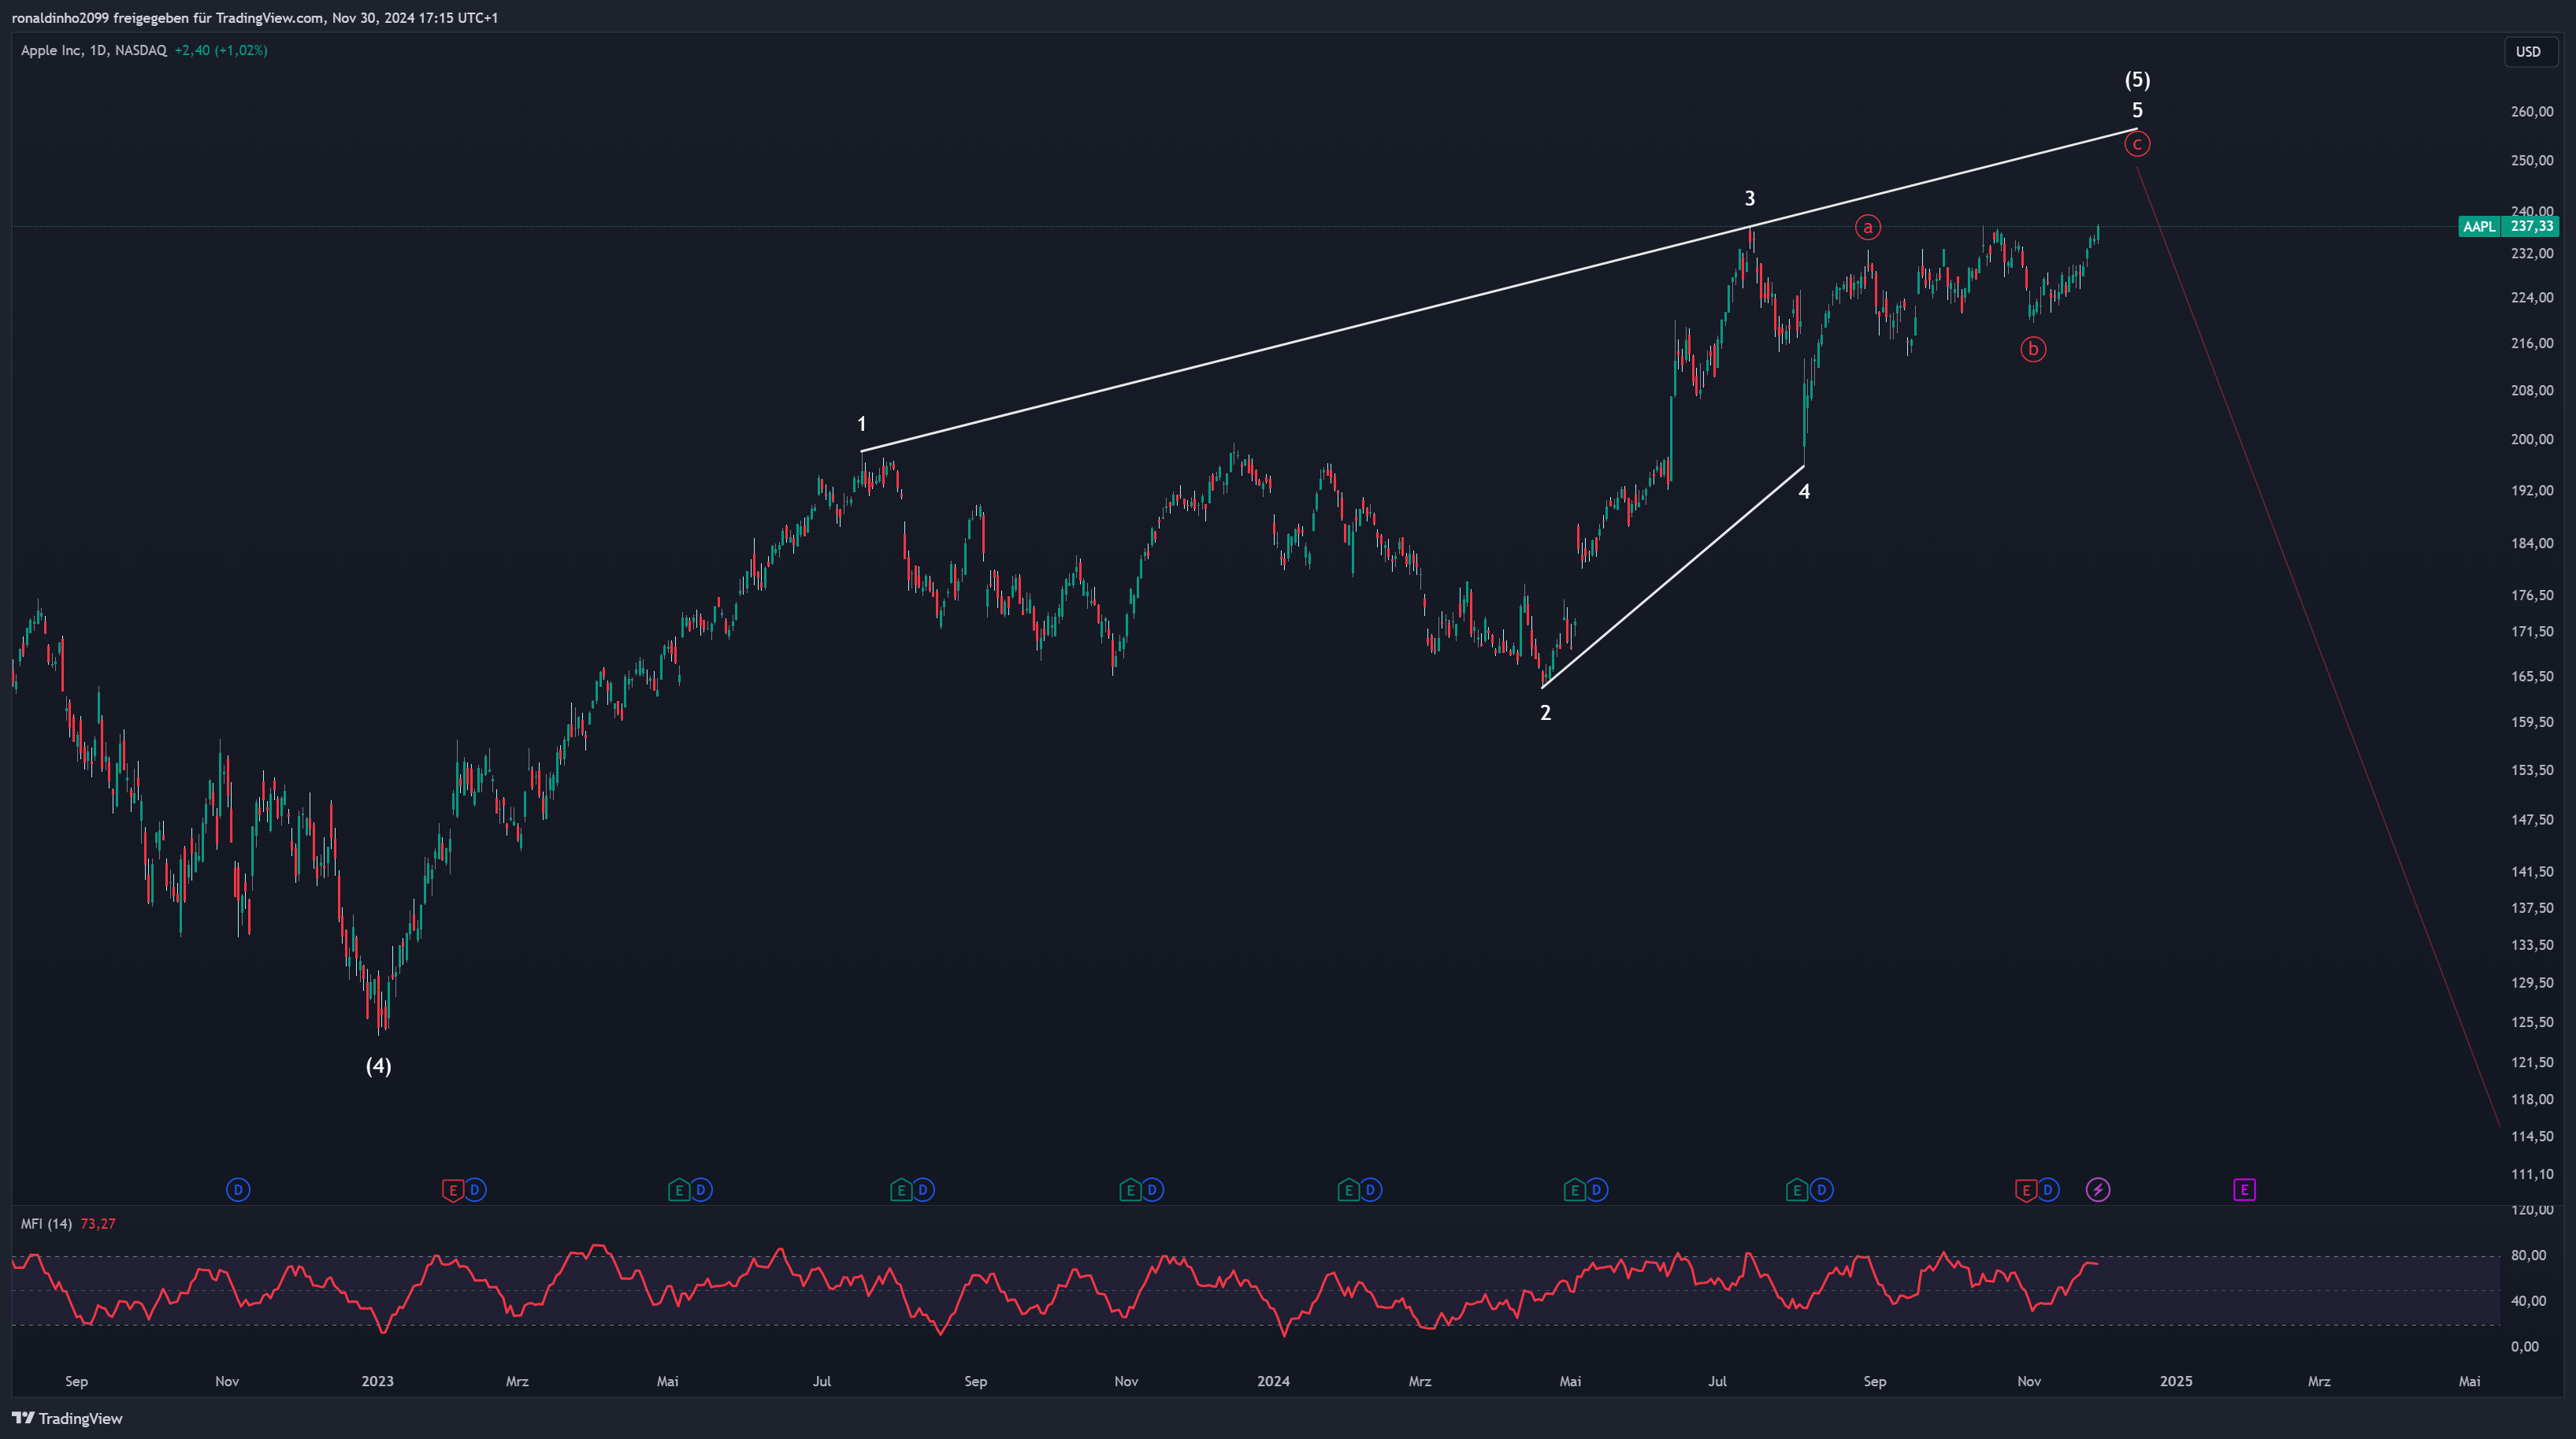Select the dividend marker at February 2024
This screenshot has width=2576, height=1439.
pos(1371,1190)
